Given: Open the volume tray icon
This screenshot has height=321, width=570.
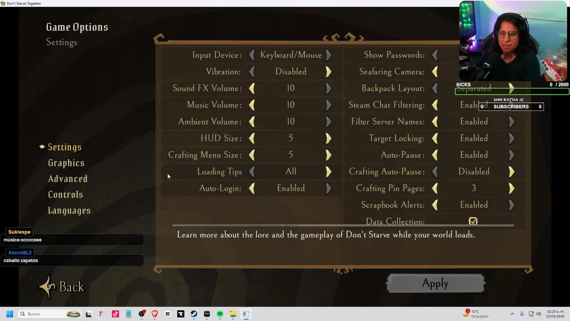Looking at the screenshot, I should click(x=538, y=314).
